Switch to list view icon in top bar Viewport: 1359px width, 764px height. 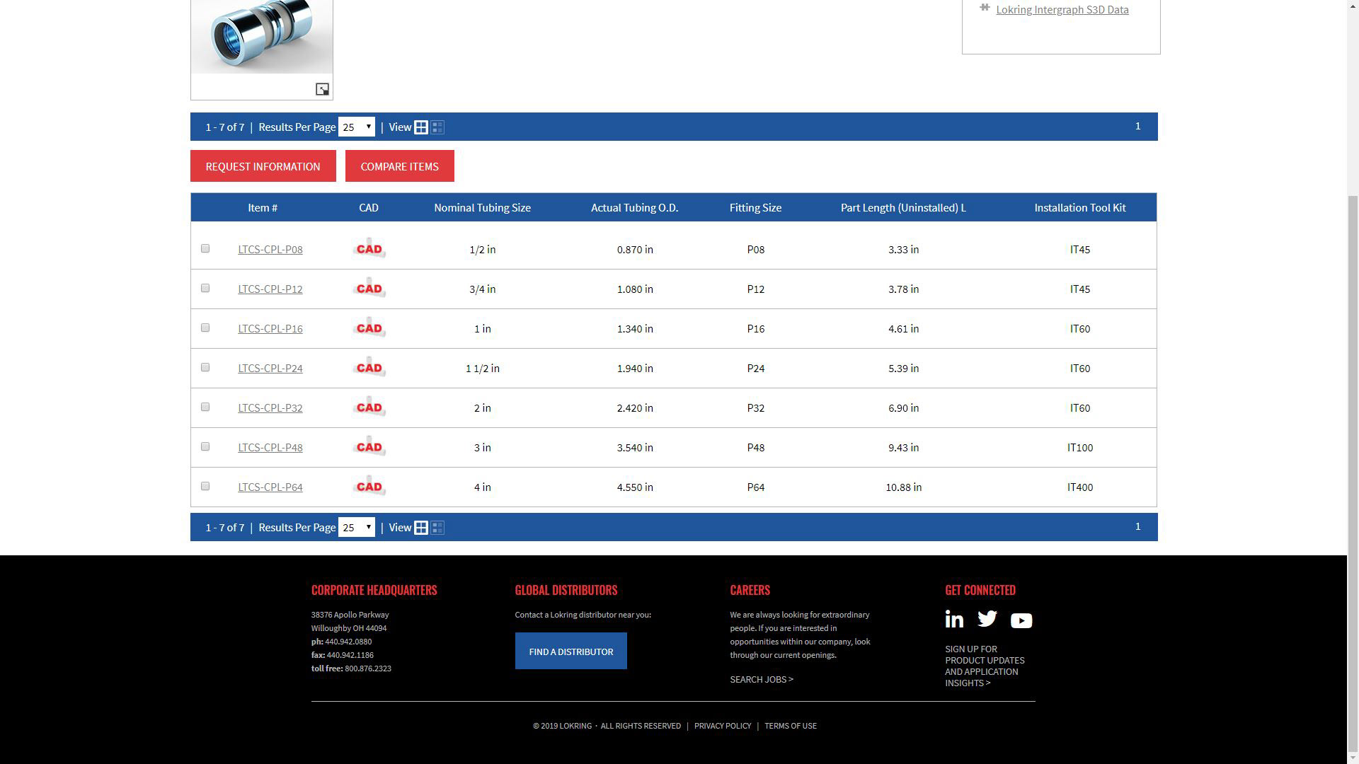(437, 127)
